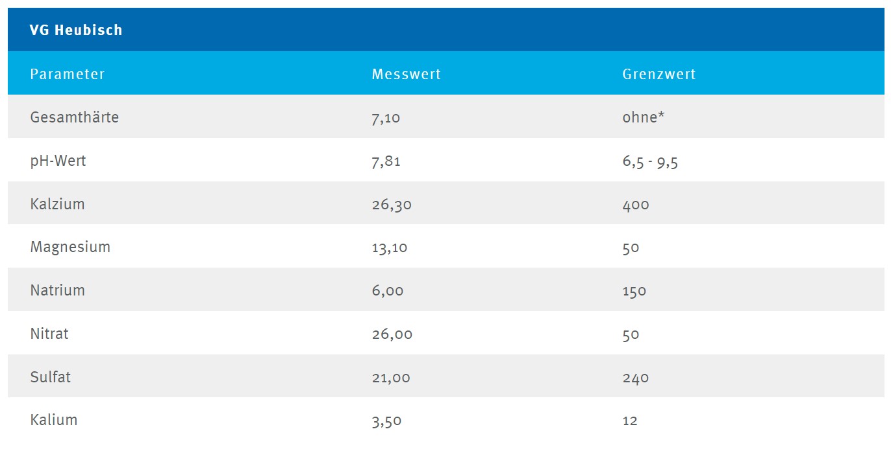891x451 pixels.
Task: Click the Grenzwert column header
Action: click(659, 74)
